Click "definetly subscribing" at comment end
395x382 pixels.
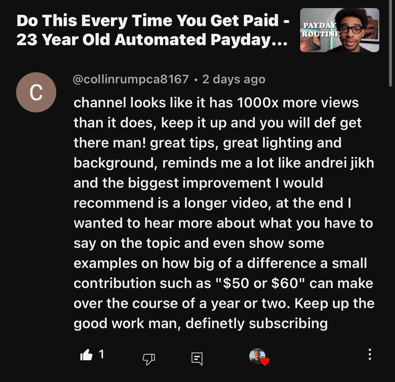(x=256, y=323)
